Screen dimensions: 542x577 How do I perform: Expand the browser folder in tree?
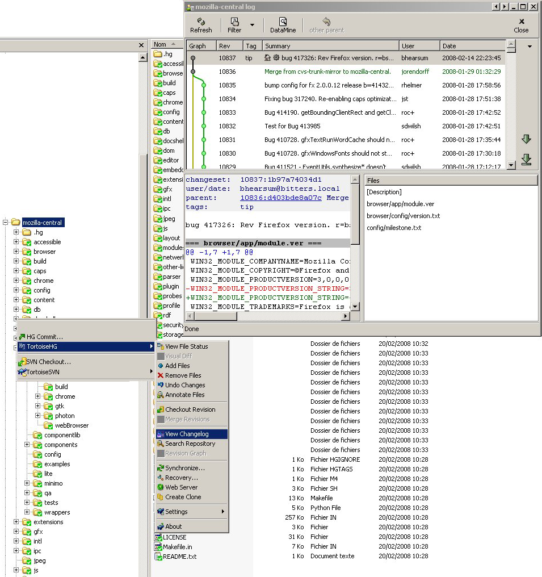(16, 252)
